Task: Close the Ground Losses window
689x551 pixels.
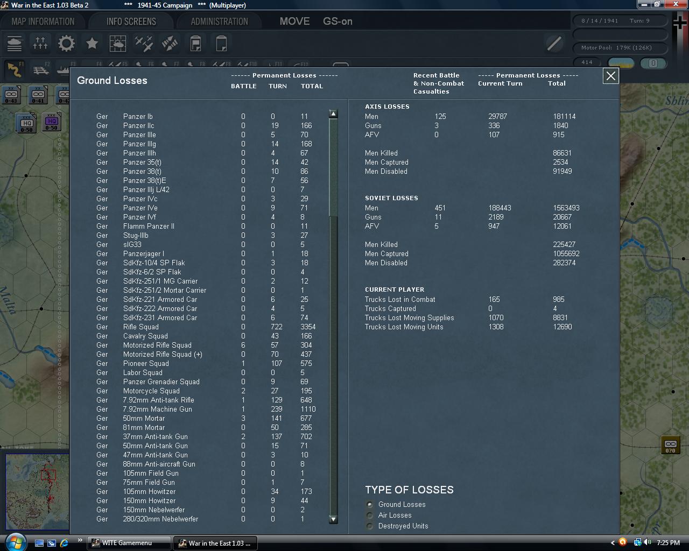Action: [610, 76]
